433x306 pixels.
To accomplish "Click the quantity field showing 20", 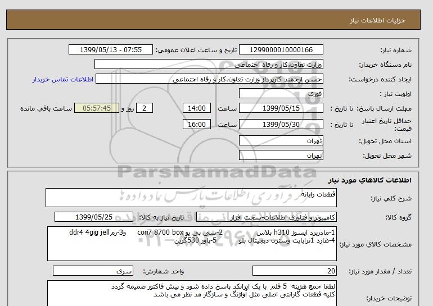I will (294, 271).
